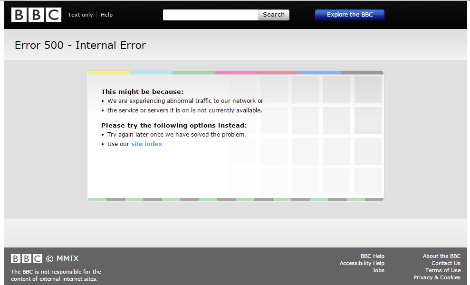
Task: Focus the search text field
Action: coord(211,15)
